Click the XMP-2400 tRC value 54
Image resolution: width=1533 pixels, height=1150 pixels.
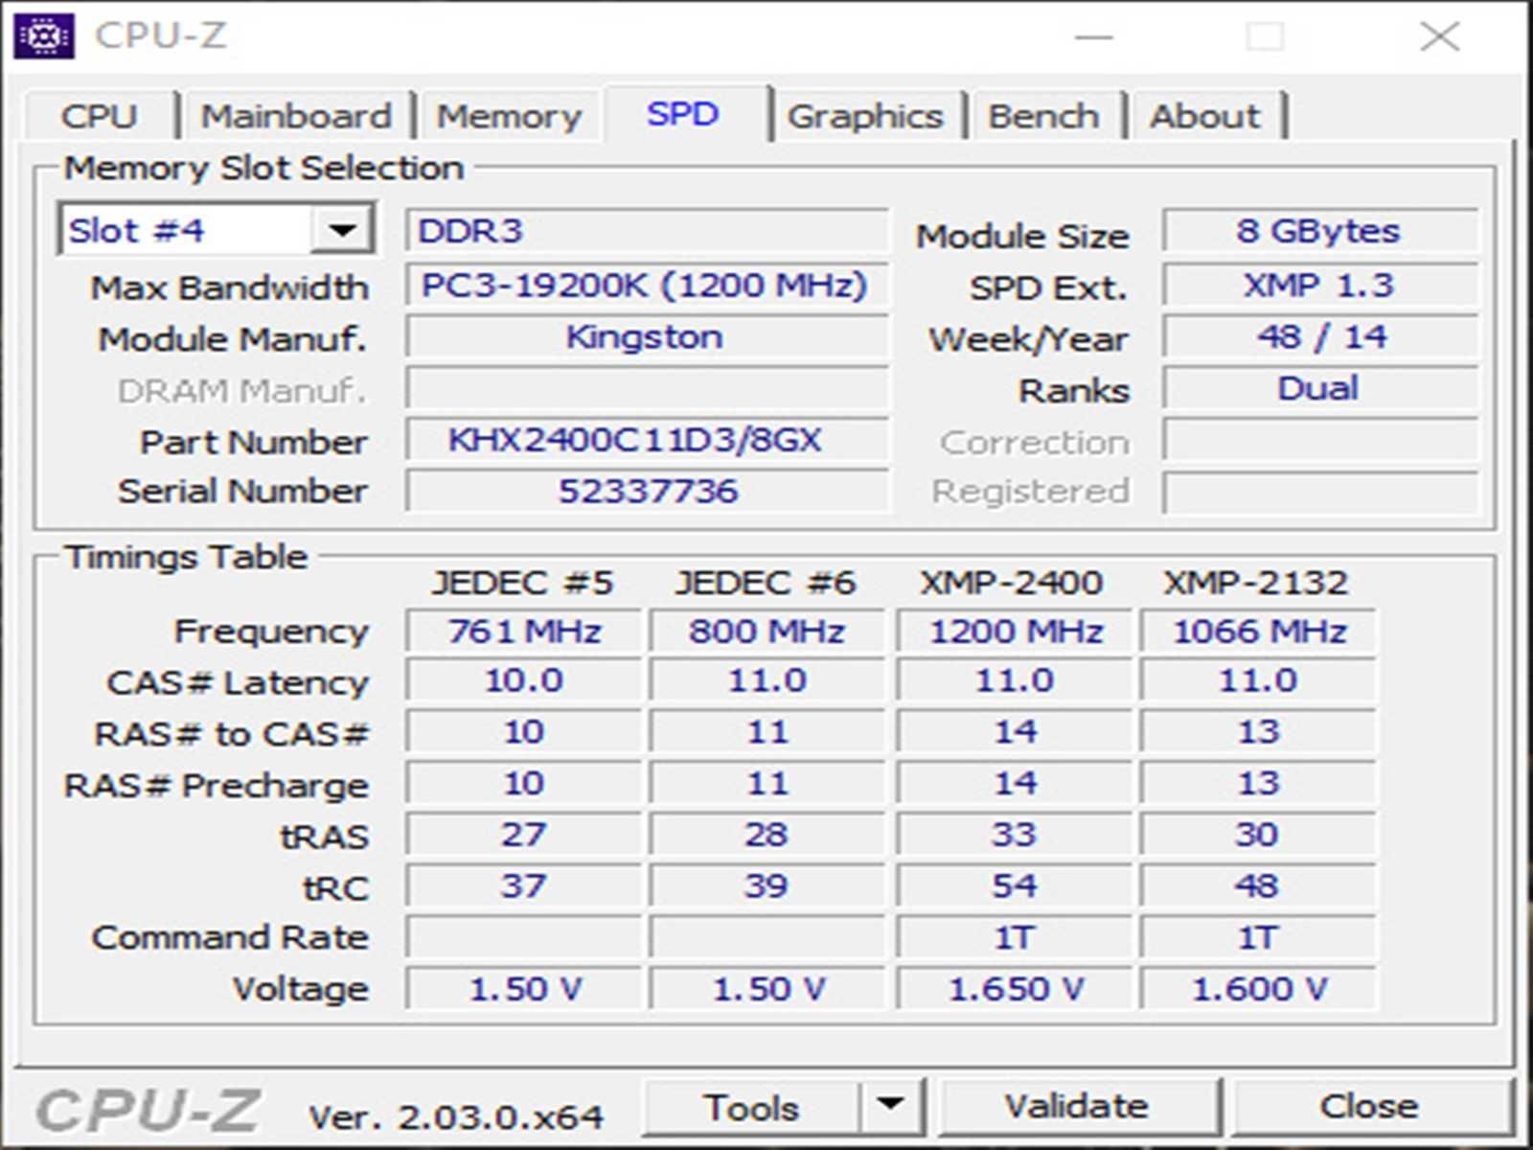[1015, 886]
